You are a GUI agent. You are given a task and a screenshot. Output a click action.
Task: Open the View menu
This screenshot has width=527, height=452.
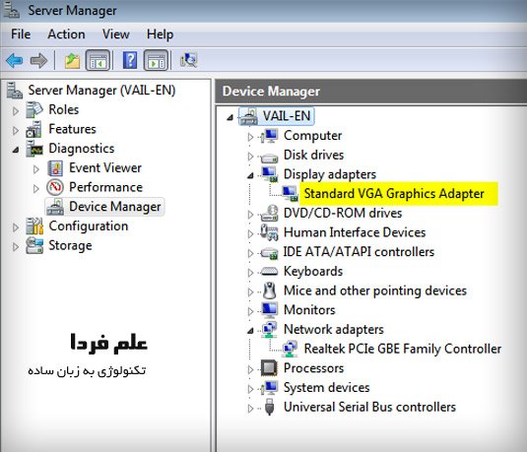(x=116, y=34)
